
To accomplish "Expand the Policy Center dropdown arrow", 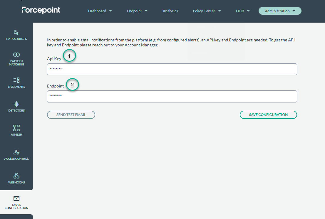I will (x=220, y=11).
